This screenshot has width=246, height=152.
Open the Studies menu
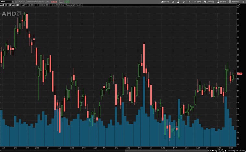click(x=222, y=2)
